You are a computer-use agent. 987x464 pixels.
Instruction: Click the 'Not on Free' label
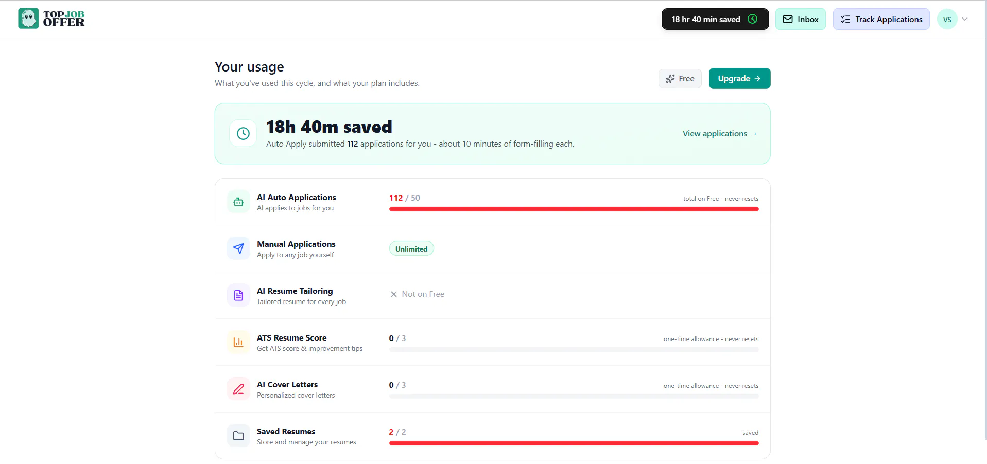[423, 294]
